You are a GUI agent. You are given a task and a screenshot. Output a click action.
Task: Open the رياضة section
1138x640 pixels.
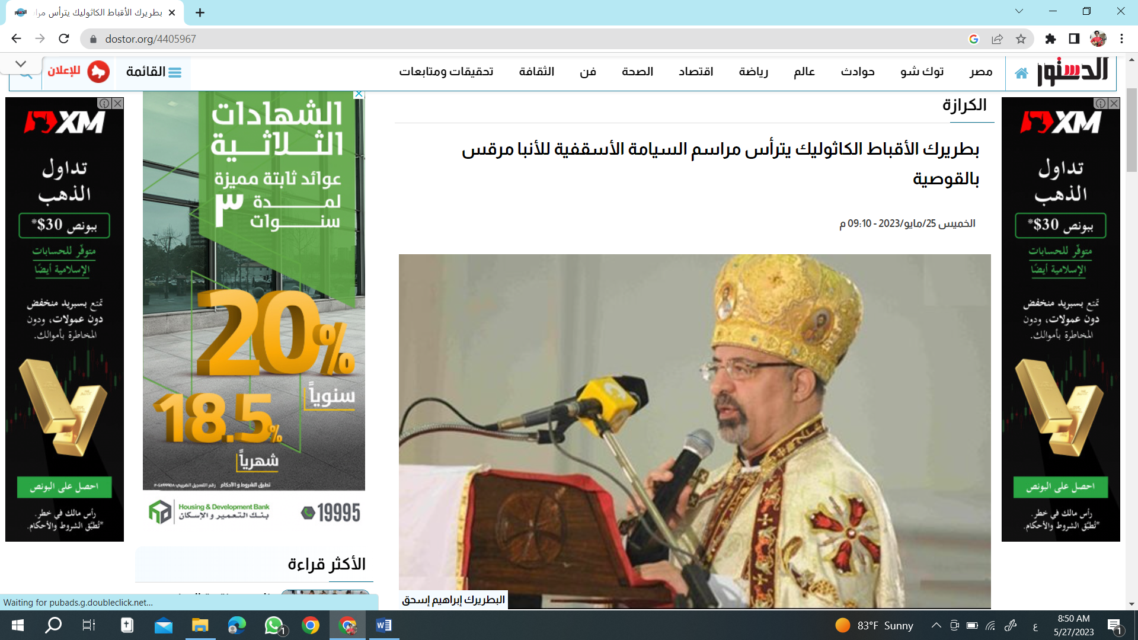[x=753, y=72]
